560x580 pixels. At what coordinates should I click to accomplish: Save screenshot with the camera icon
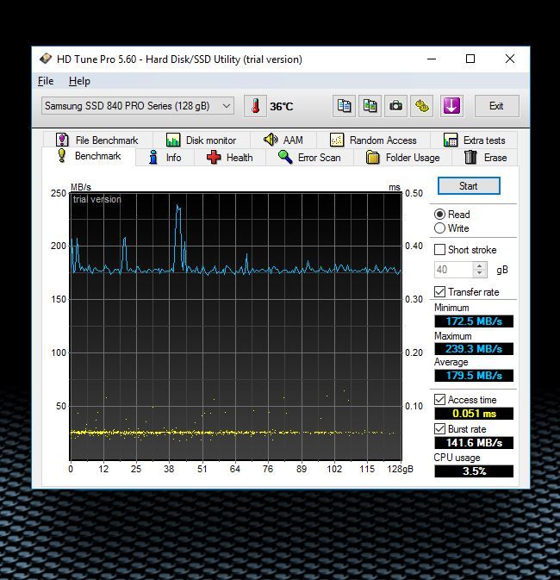395,106
